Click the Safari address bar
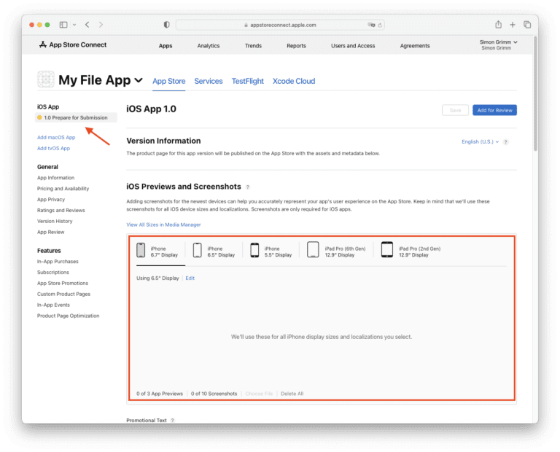Screen dimensions: 560x452 click(279, 25)
